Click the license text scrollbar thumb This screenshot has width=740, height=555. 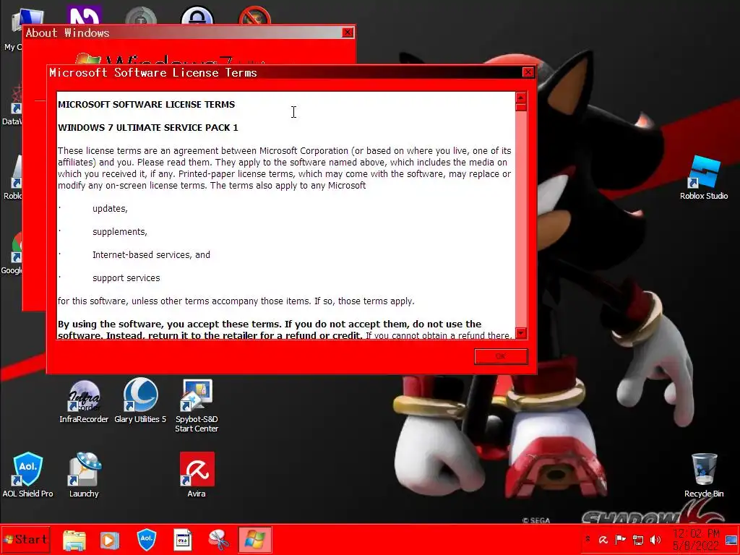521,107
